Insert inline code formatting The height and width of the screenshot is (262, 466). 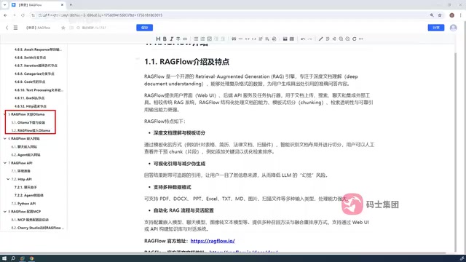pyautogui.click(x=254, y=39)
